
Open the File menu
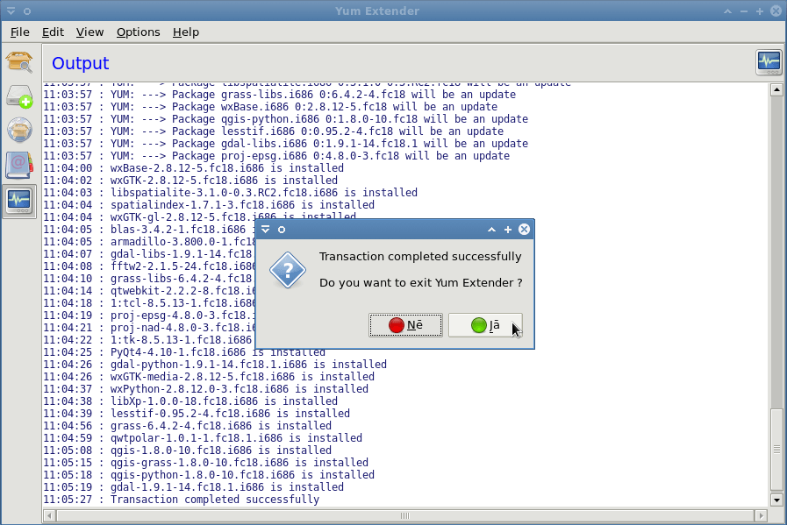tap(19, 32)
